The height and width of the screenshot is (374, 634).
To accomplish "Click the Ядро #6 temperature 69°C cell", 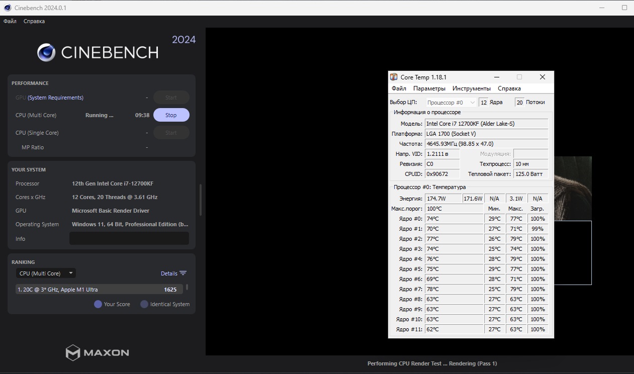I will [454, 279].
